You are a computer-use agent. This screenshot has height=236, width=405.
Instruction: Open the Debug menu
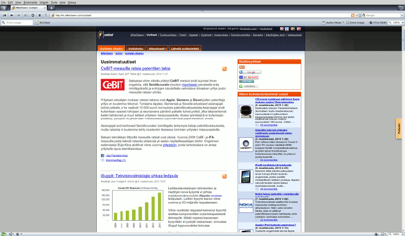72,2
